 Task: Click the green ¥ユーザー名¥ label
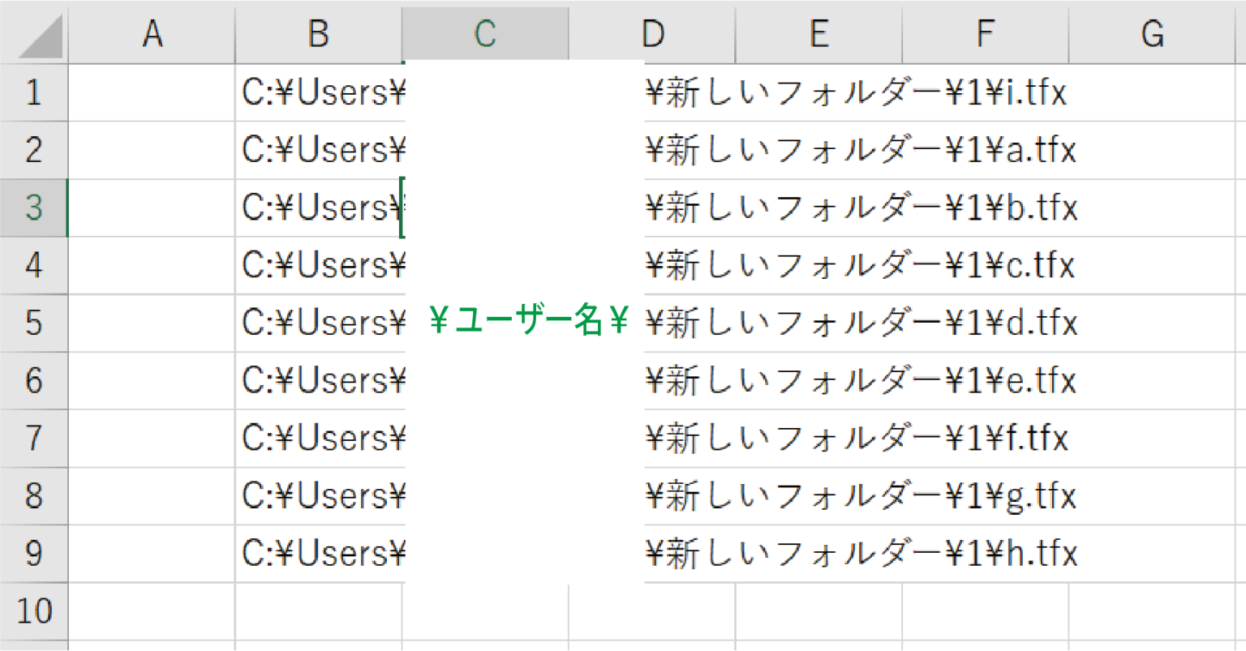[x=527, y=321]
